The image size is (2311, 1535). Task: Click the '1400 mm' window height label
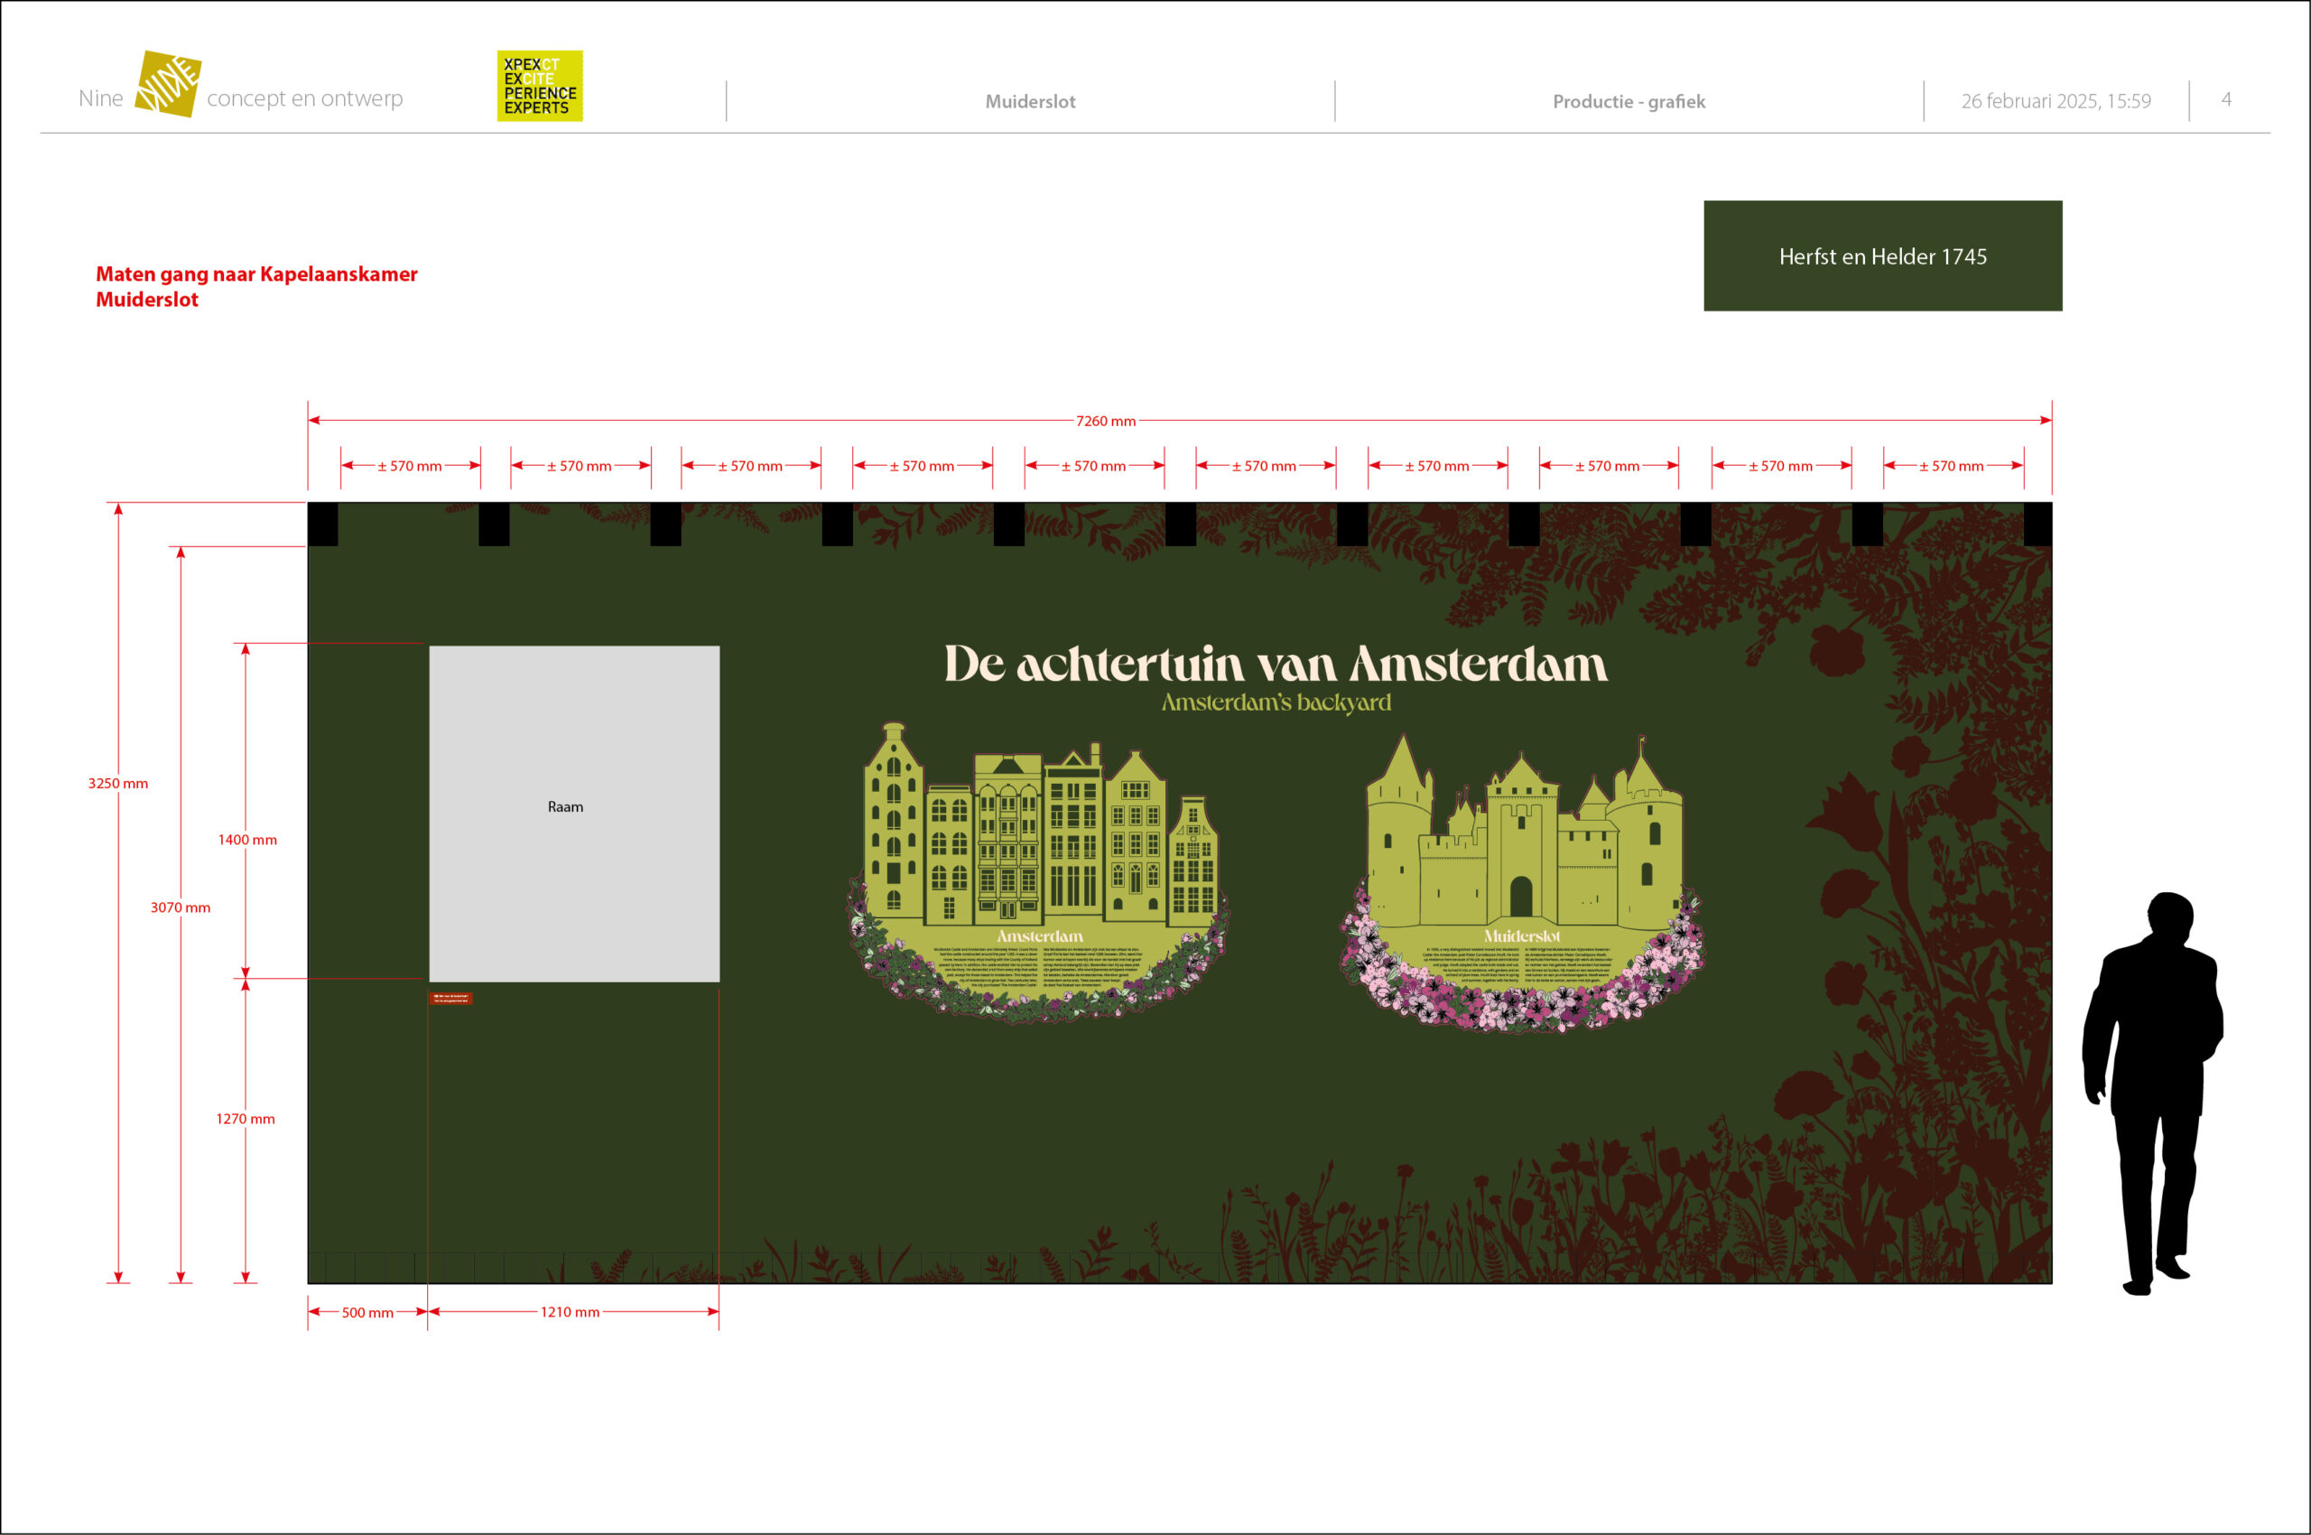coord(246,840)
